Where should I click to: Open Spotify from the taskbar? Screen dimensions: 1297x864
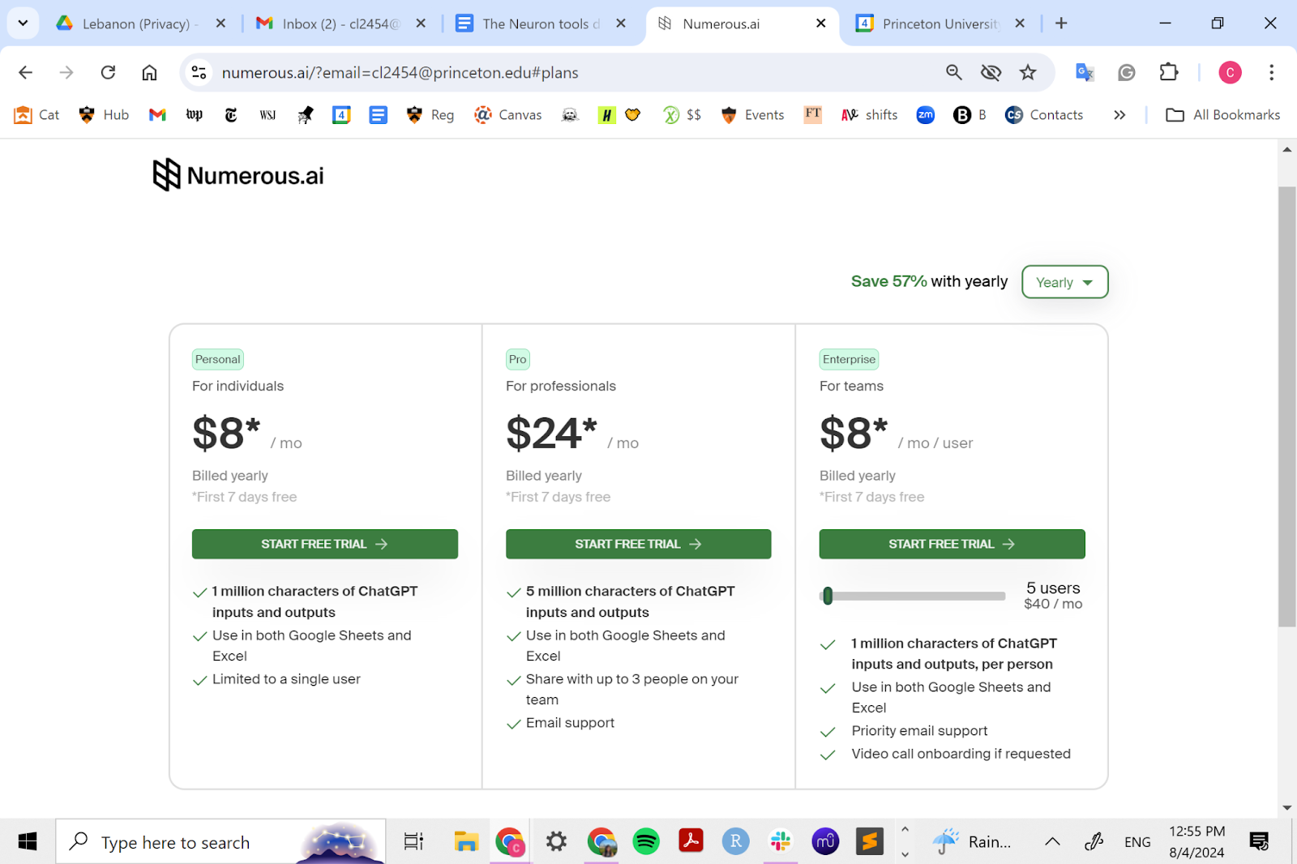tap(646, 842)
